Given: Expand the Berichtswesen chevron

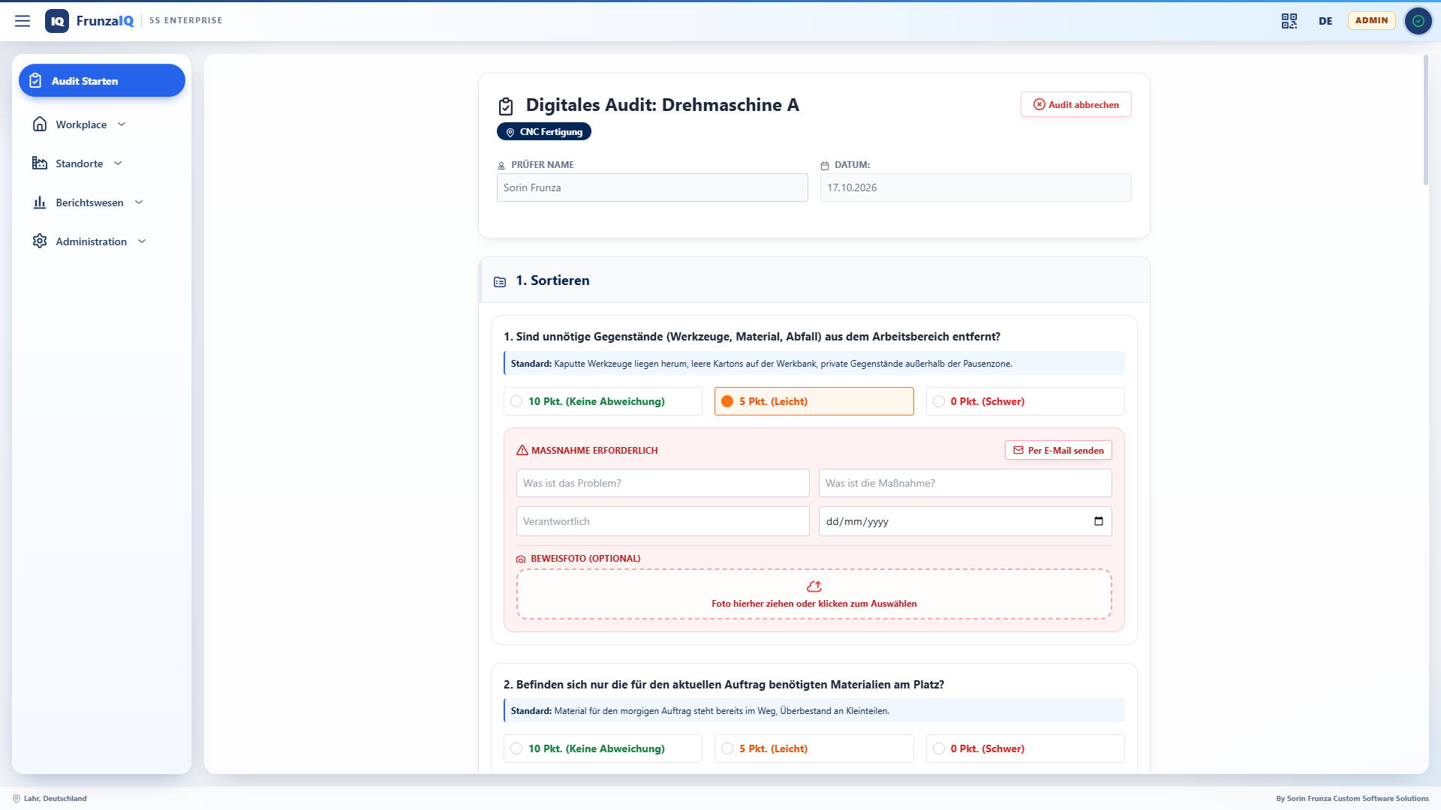Looking at the screenshot, I should pos(139,202).
